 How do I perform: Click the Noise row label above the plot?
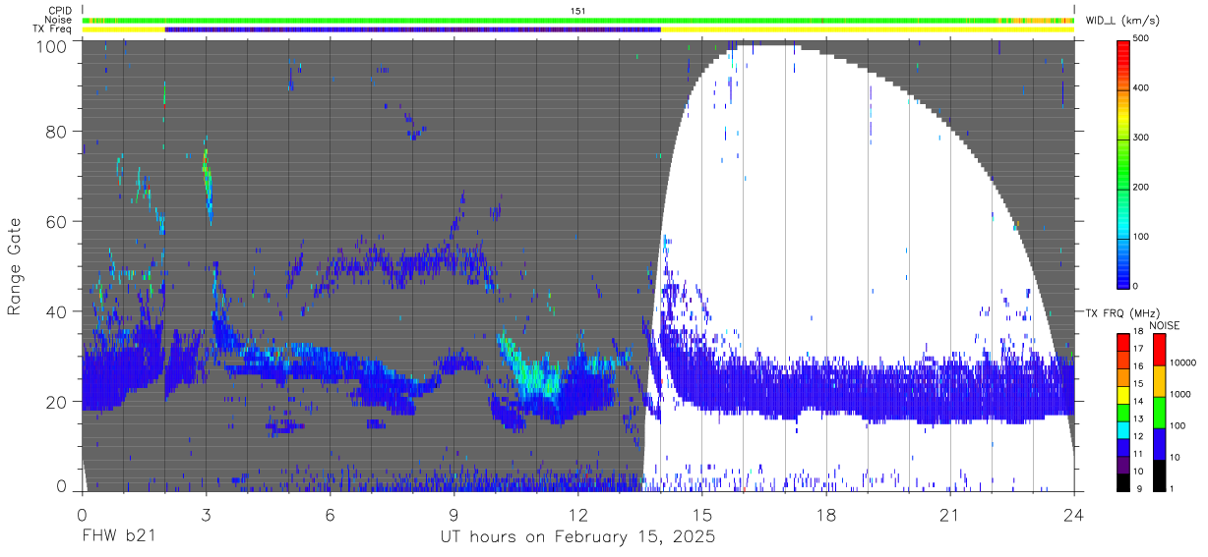60,20
